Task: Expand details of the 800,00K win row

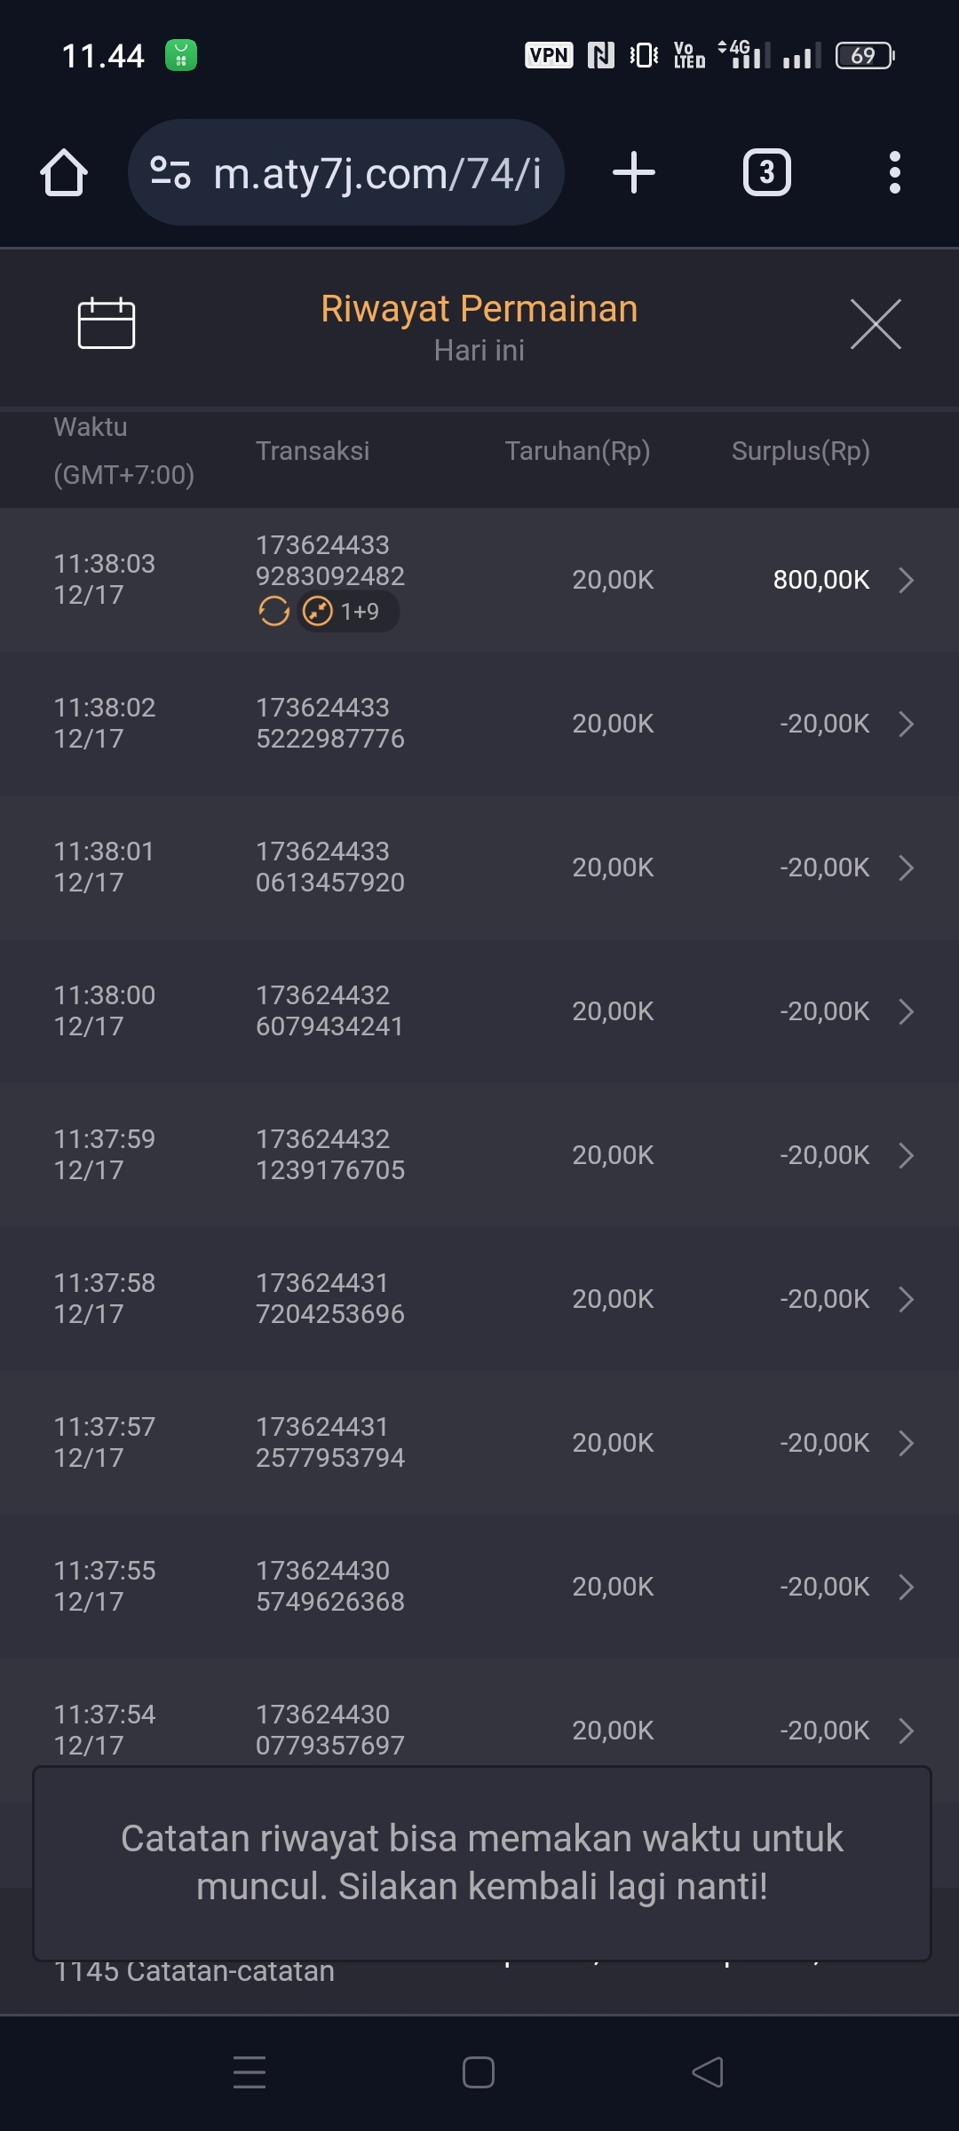Action: click(x=906, y=580)
